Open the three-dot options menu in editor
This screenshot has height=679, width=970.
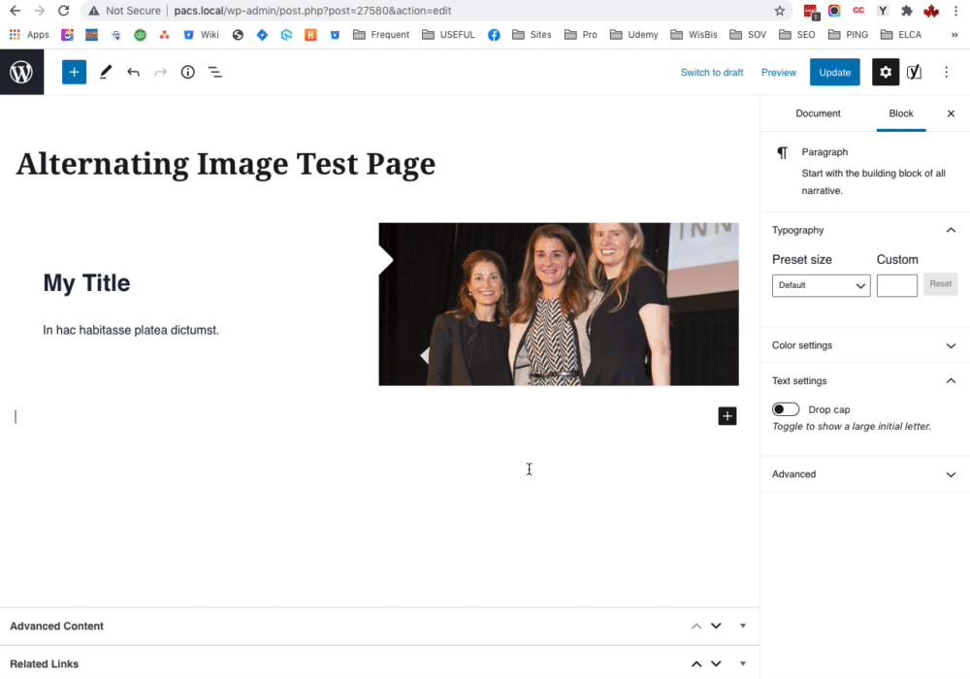pyautogui.click(x=947, y=73)
